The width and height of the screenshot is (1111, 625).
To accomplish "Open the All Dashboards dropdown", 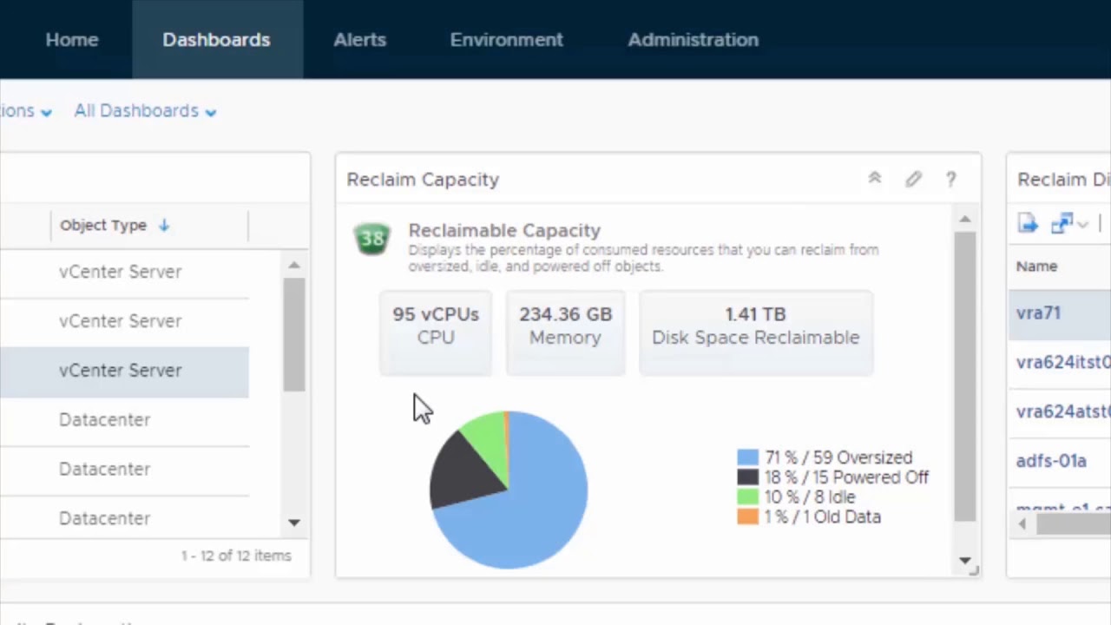I will 145,111.
